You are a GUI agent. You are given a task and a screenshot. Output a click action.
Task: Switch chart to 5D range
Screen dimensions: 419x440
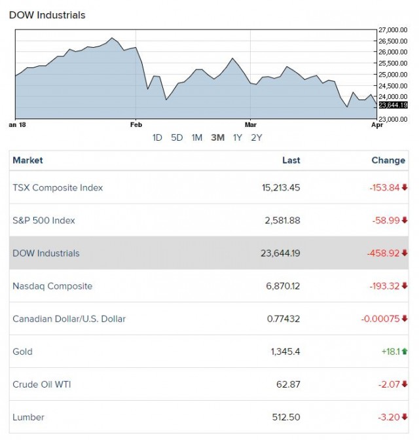[x=177, y=137]
